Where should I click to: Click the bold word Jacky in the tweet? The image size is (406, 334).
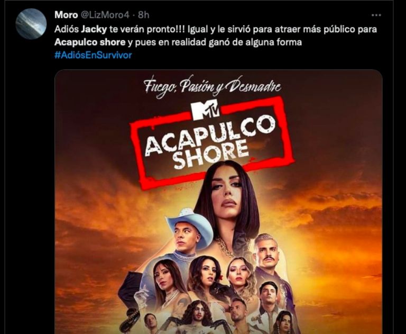click(94, 29)
